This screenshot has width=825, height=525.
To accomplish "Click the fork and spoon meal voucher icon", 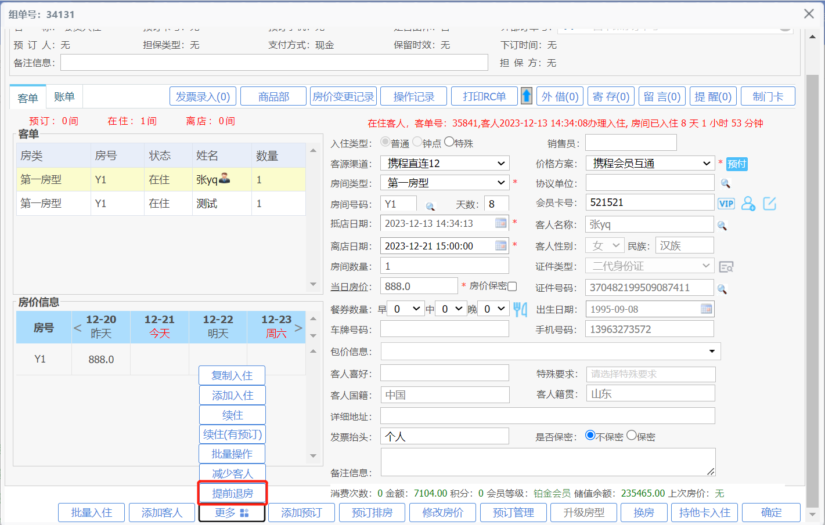I will 520,309.
